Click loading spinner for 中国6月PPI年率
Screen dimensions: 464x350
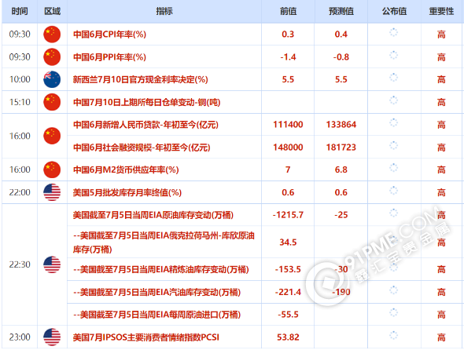pyautogui.click(x=393, y=55)
